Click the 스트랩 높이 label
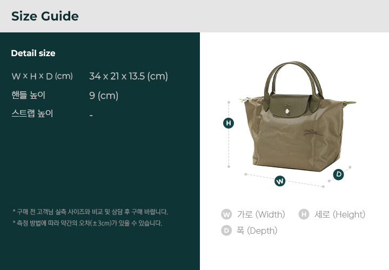Screen dimensions: 389x270 coord(32,113)
